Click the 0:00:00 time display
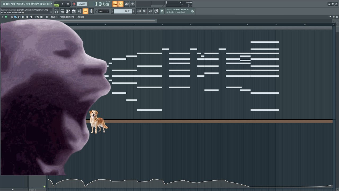This screenshot has height=191, width=339. 102,4
